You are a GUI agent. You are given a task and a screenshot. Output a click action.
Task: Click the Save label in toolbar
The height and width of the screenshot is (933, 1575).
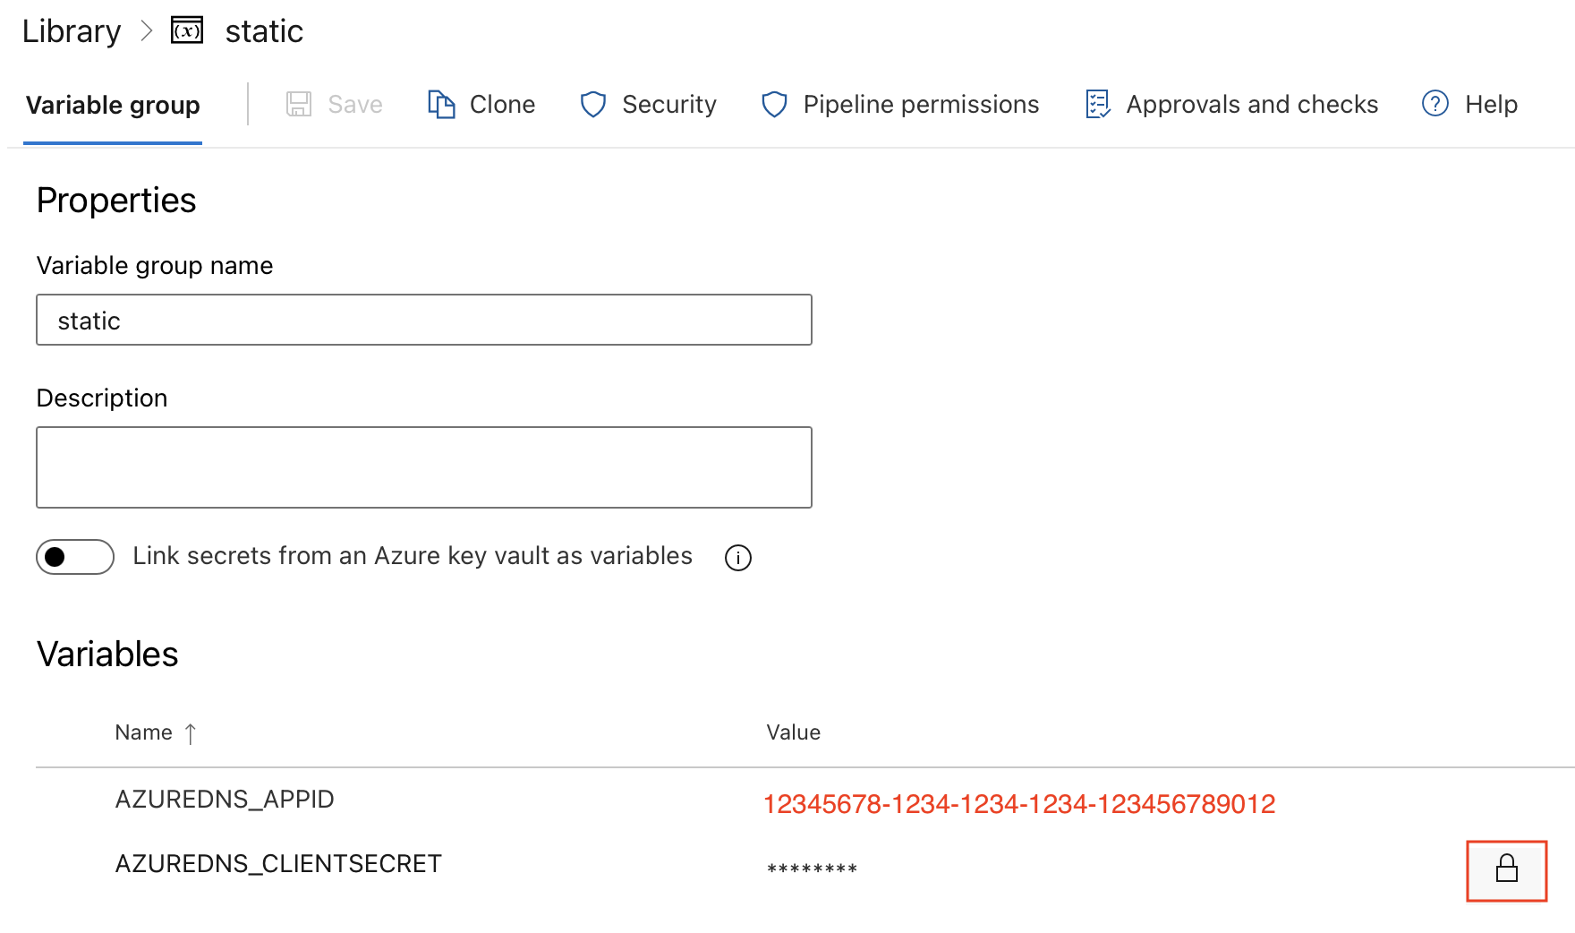355,105
